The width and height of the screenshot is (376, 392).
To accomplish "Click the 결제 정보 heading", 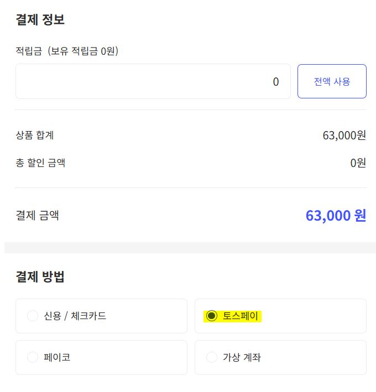I will point(40,20).
